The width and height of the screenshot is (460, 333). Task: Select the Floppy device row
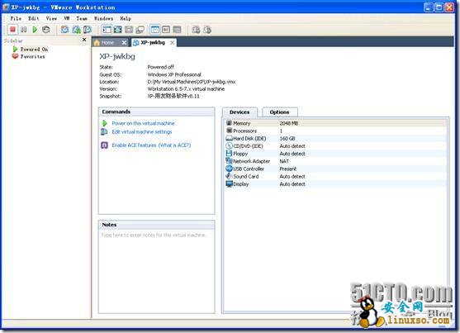(x=336, y=154)
